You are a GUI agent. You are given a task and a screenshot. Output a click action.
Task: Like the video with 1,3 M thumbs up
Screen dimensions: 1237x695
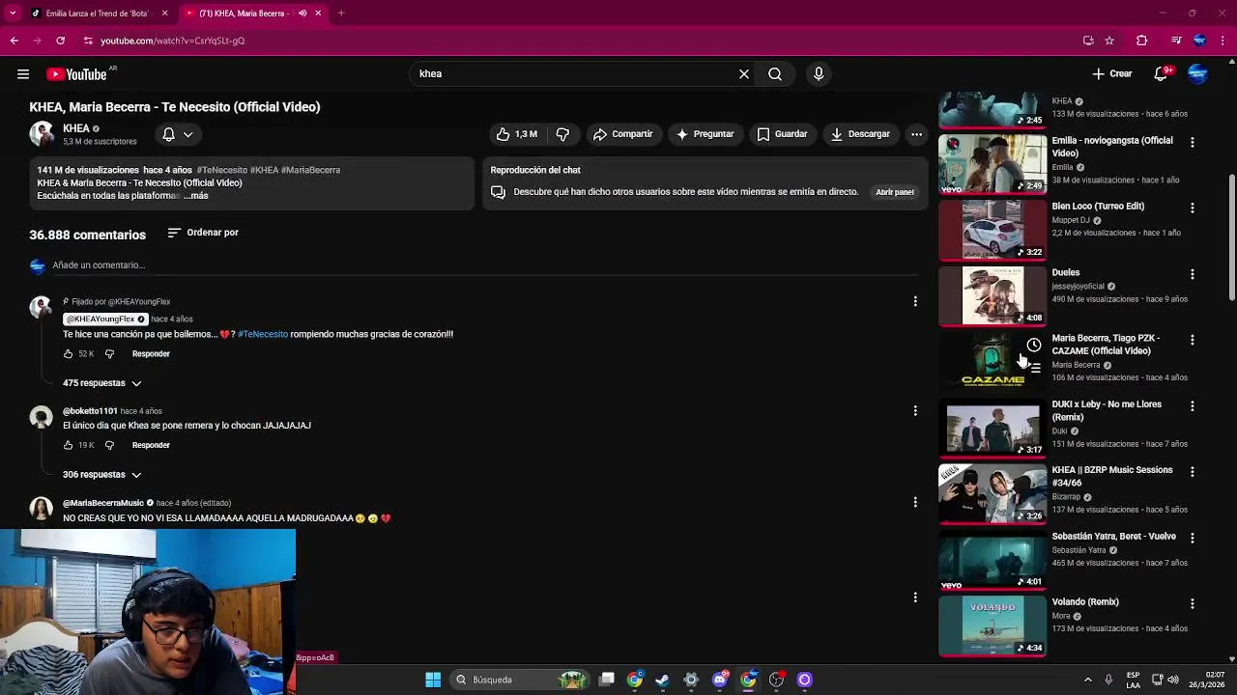[x=517, y=134]
